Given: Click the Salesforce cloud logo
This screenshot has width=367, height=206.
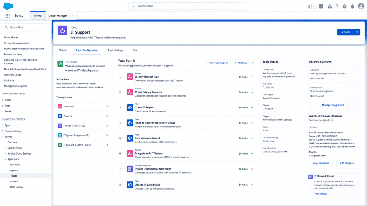Looking at the screenshot, I should pyautogui.click(x=8, y=6).
